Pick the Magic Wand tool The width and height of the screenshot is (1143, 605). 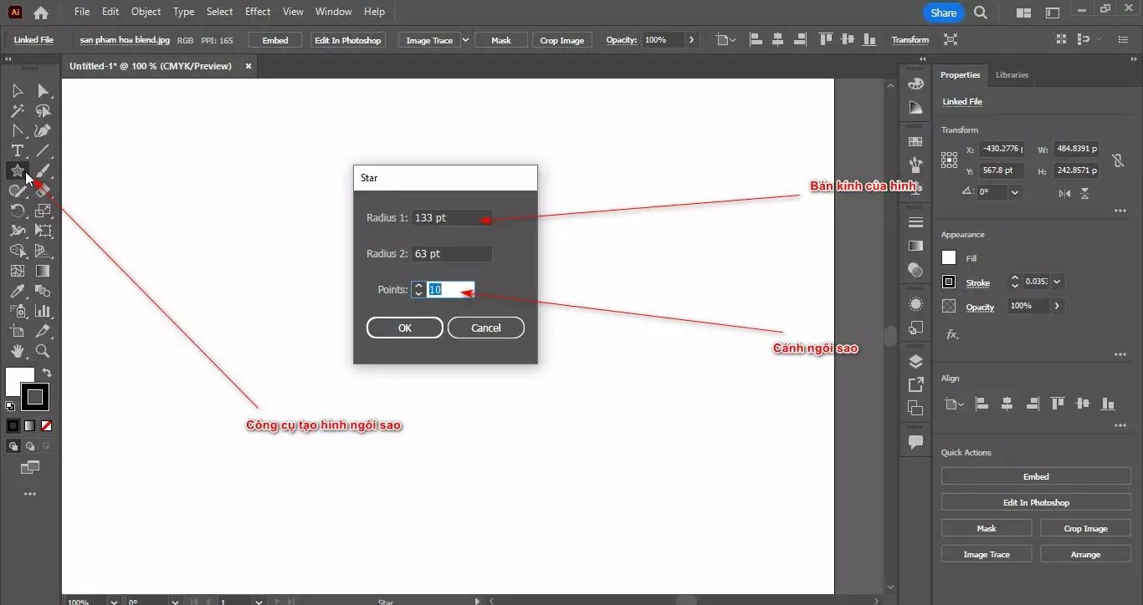pos(17,111)
